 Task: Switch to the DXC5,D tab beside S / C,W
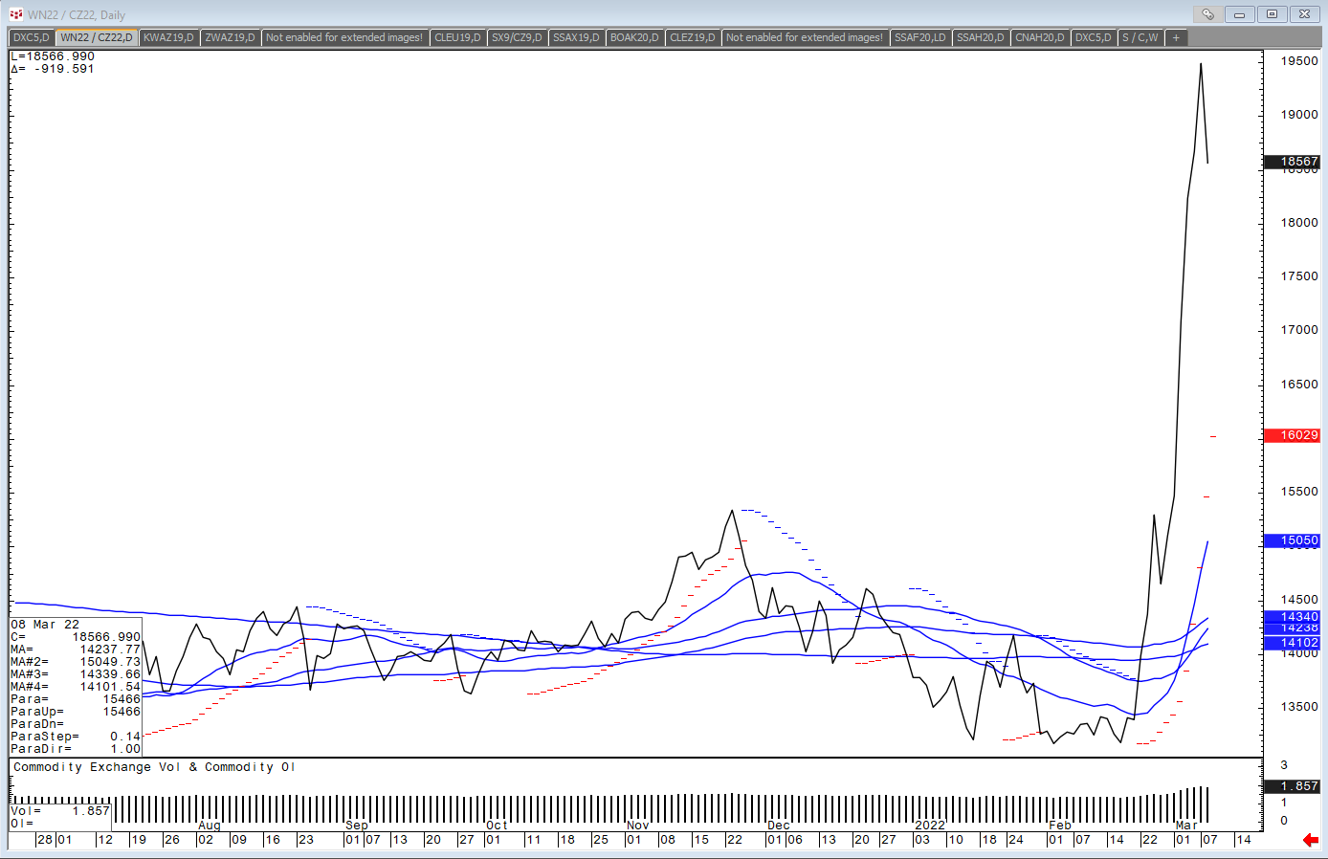[1093, 37]
